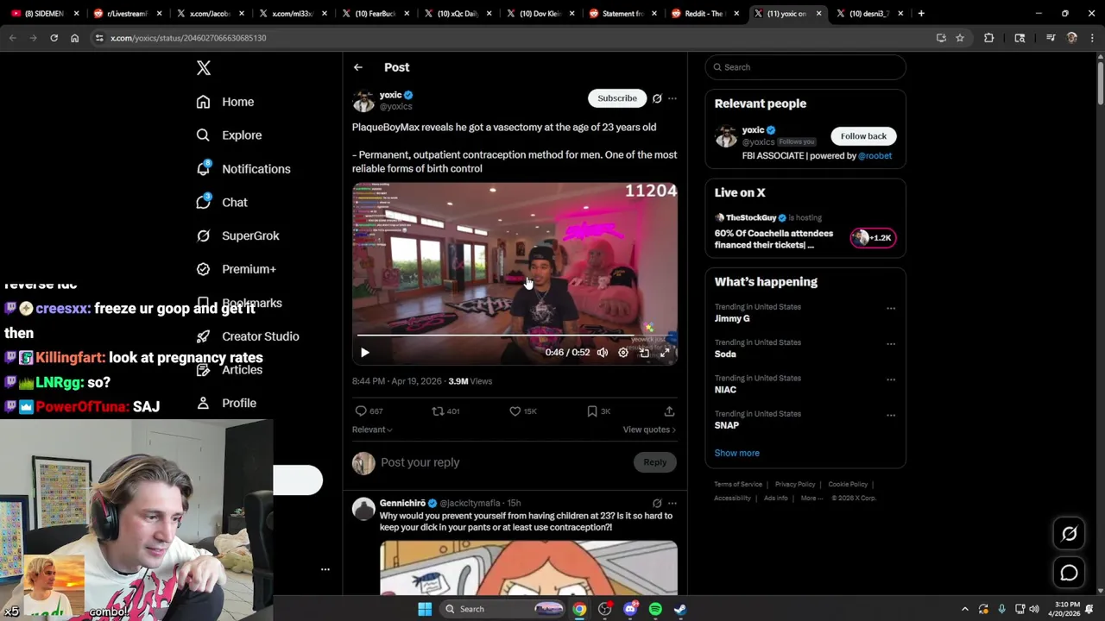The image size is (1105, 621).
Task: Enter video fullscreen mode
Action: [x=665, y=352]
